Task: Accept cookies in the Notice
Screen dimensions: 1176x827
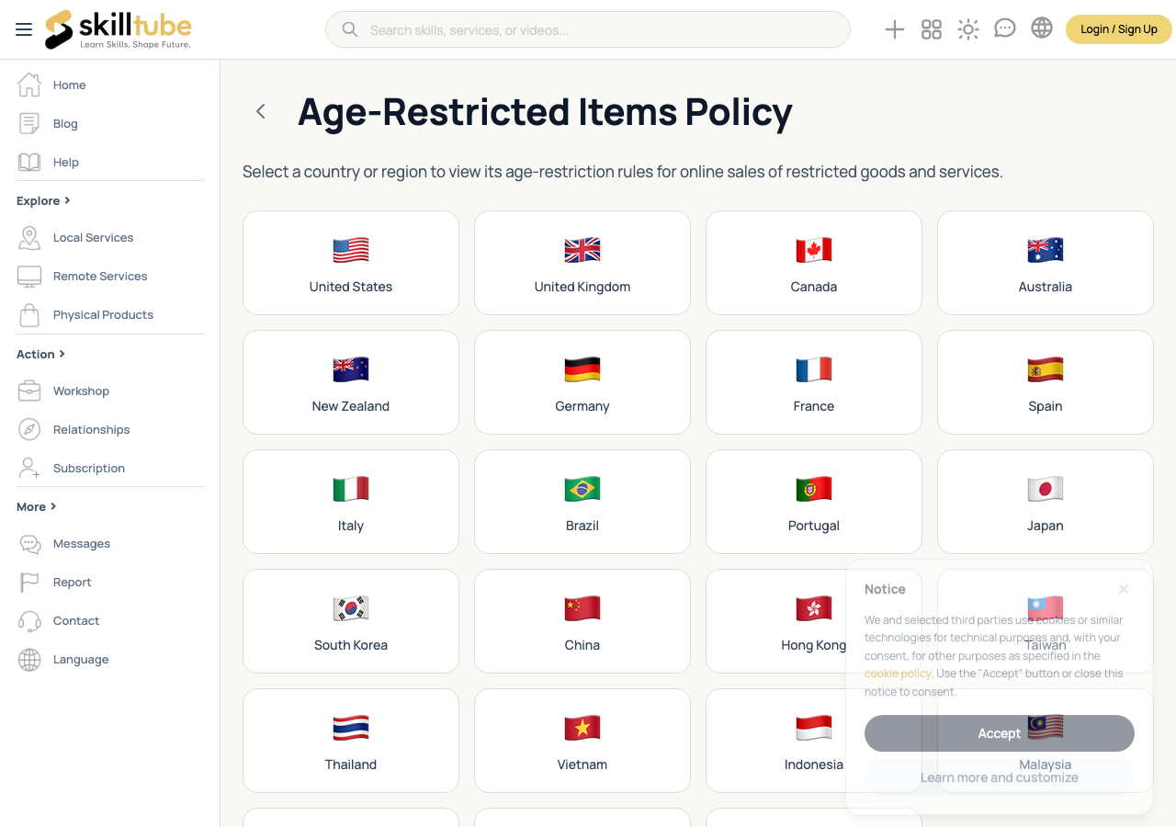Action: pyautogui.click(x=1000, y=733)
